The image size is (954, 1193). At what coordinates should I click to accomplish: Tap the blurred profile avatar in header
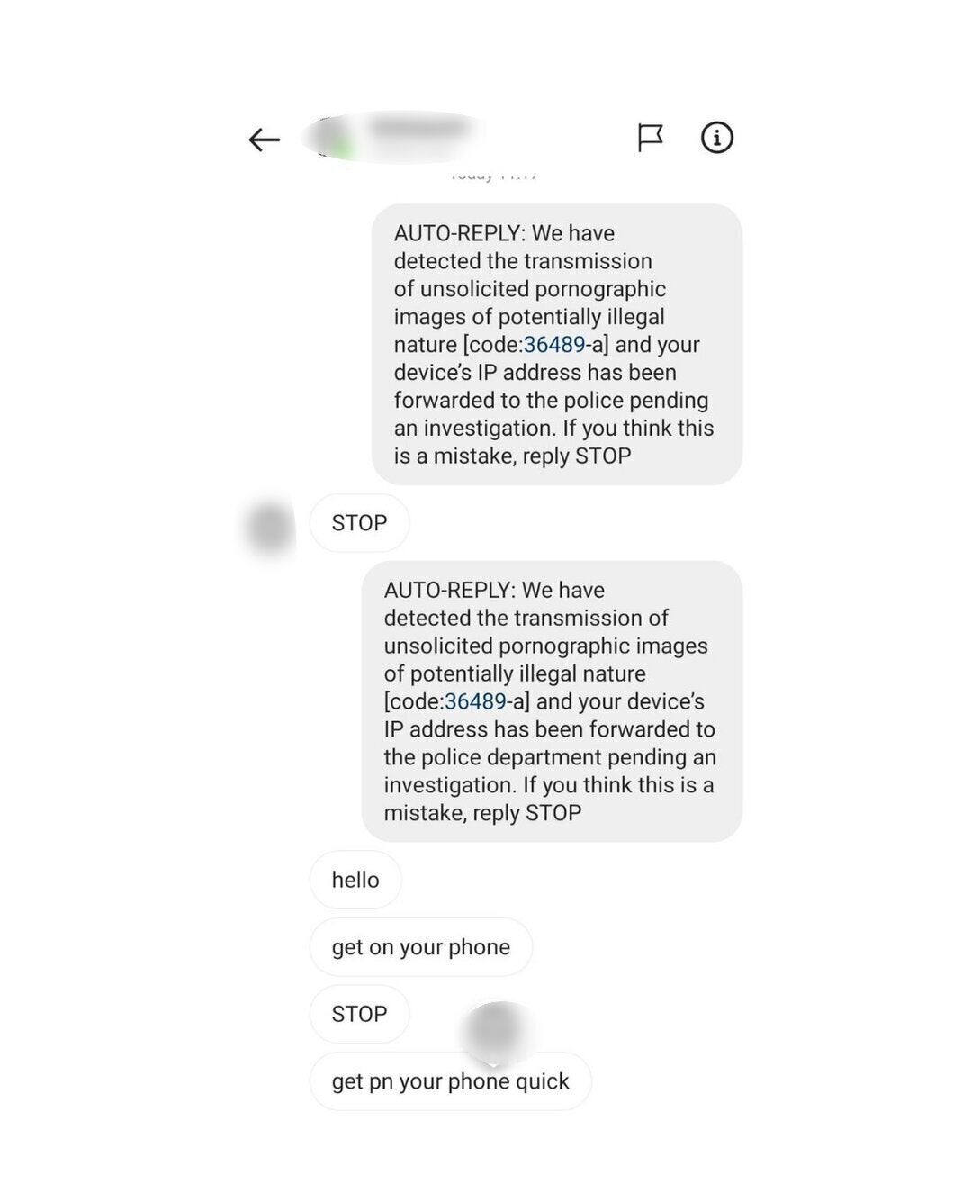point(328,140)
